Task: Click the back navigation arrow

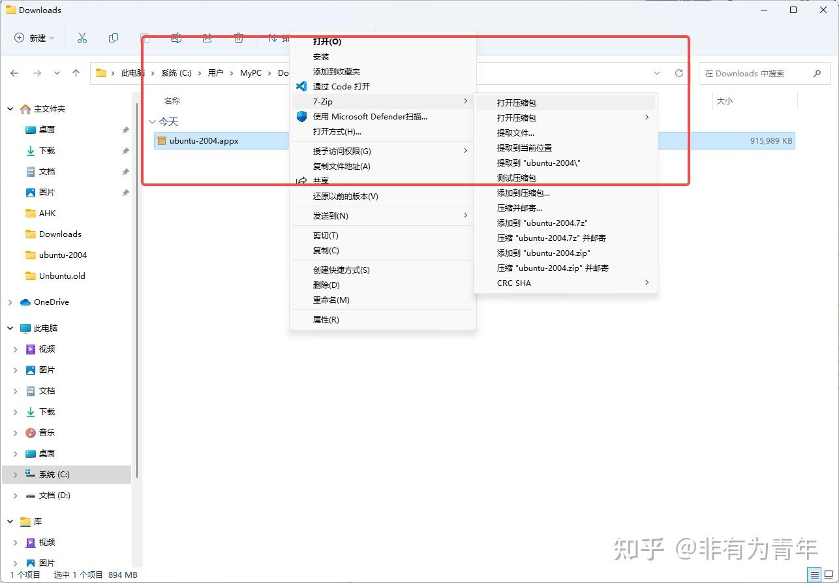Action: tap(14, 73)
